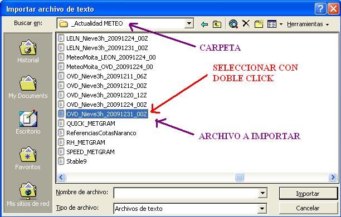Image resolution: width=341 pixels, height=217 pixels.
Task: Create a new folder
Action: pos(259,24)
